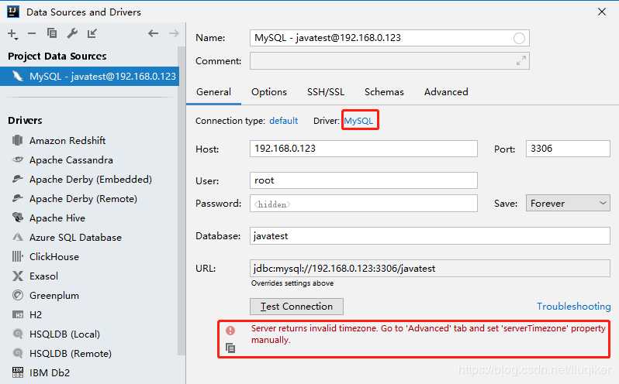
Task: Navigate back with the left arrow
Action: point(153,33)
